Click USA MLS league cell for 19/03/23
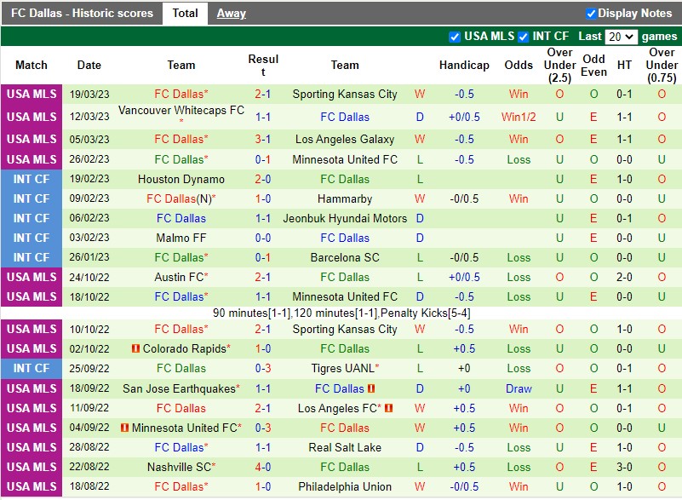 [x=32, y=94]
